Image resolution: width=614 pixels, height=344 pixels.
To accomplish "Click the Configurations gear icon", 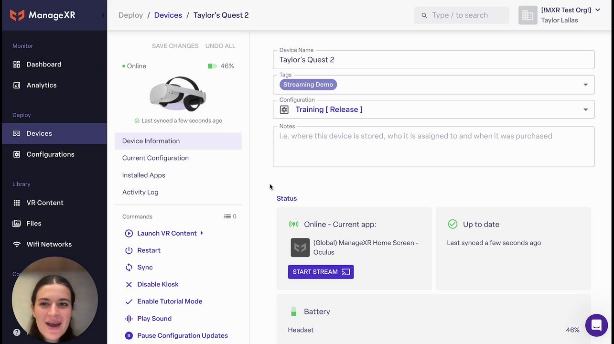I will (17, 154).
